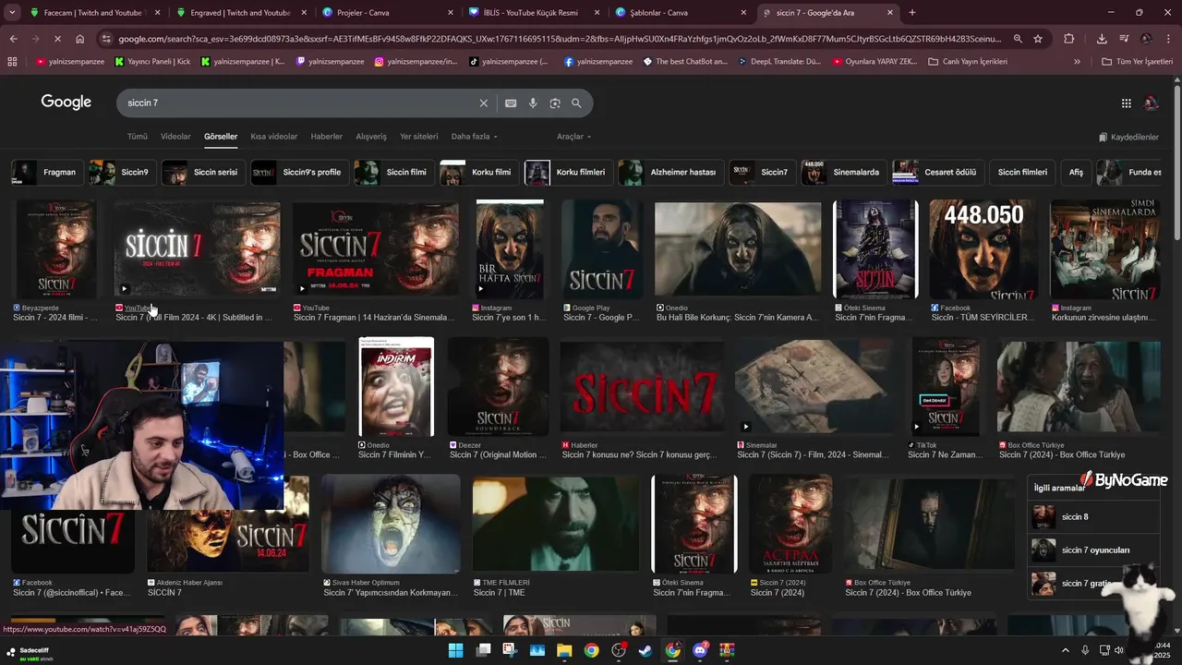The width and height of the screenshot is (1182, 665).
Task: Open the 'Yer siteleri' tab
Action: (x=419, y=137)
